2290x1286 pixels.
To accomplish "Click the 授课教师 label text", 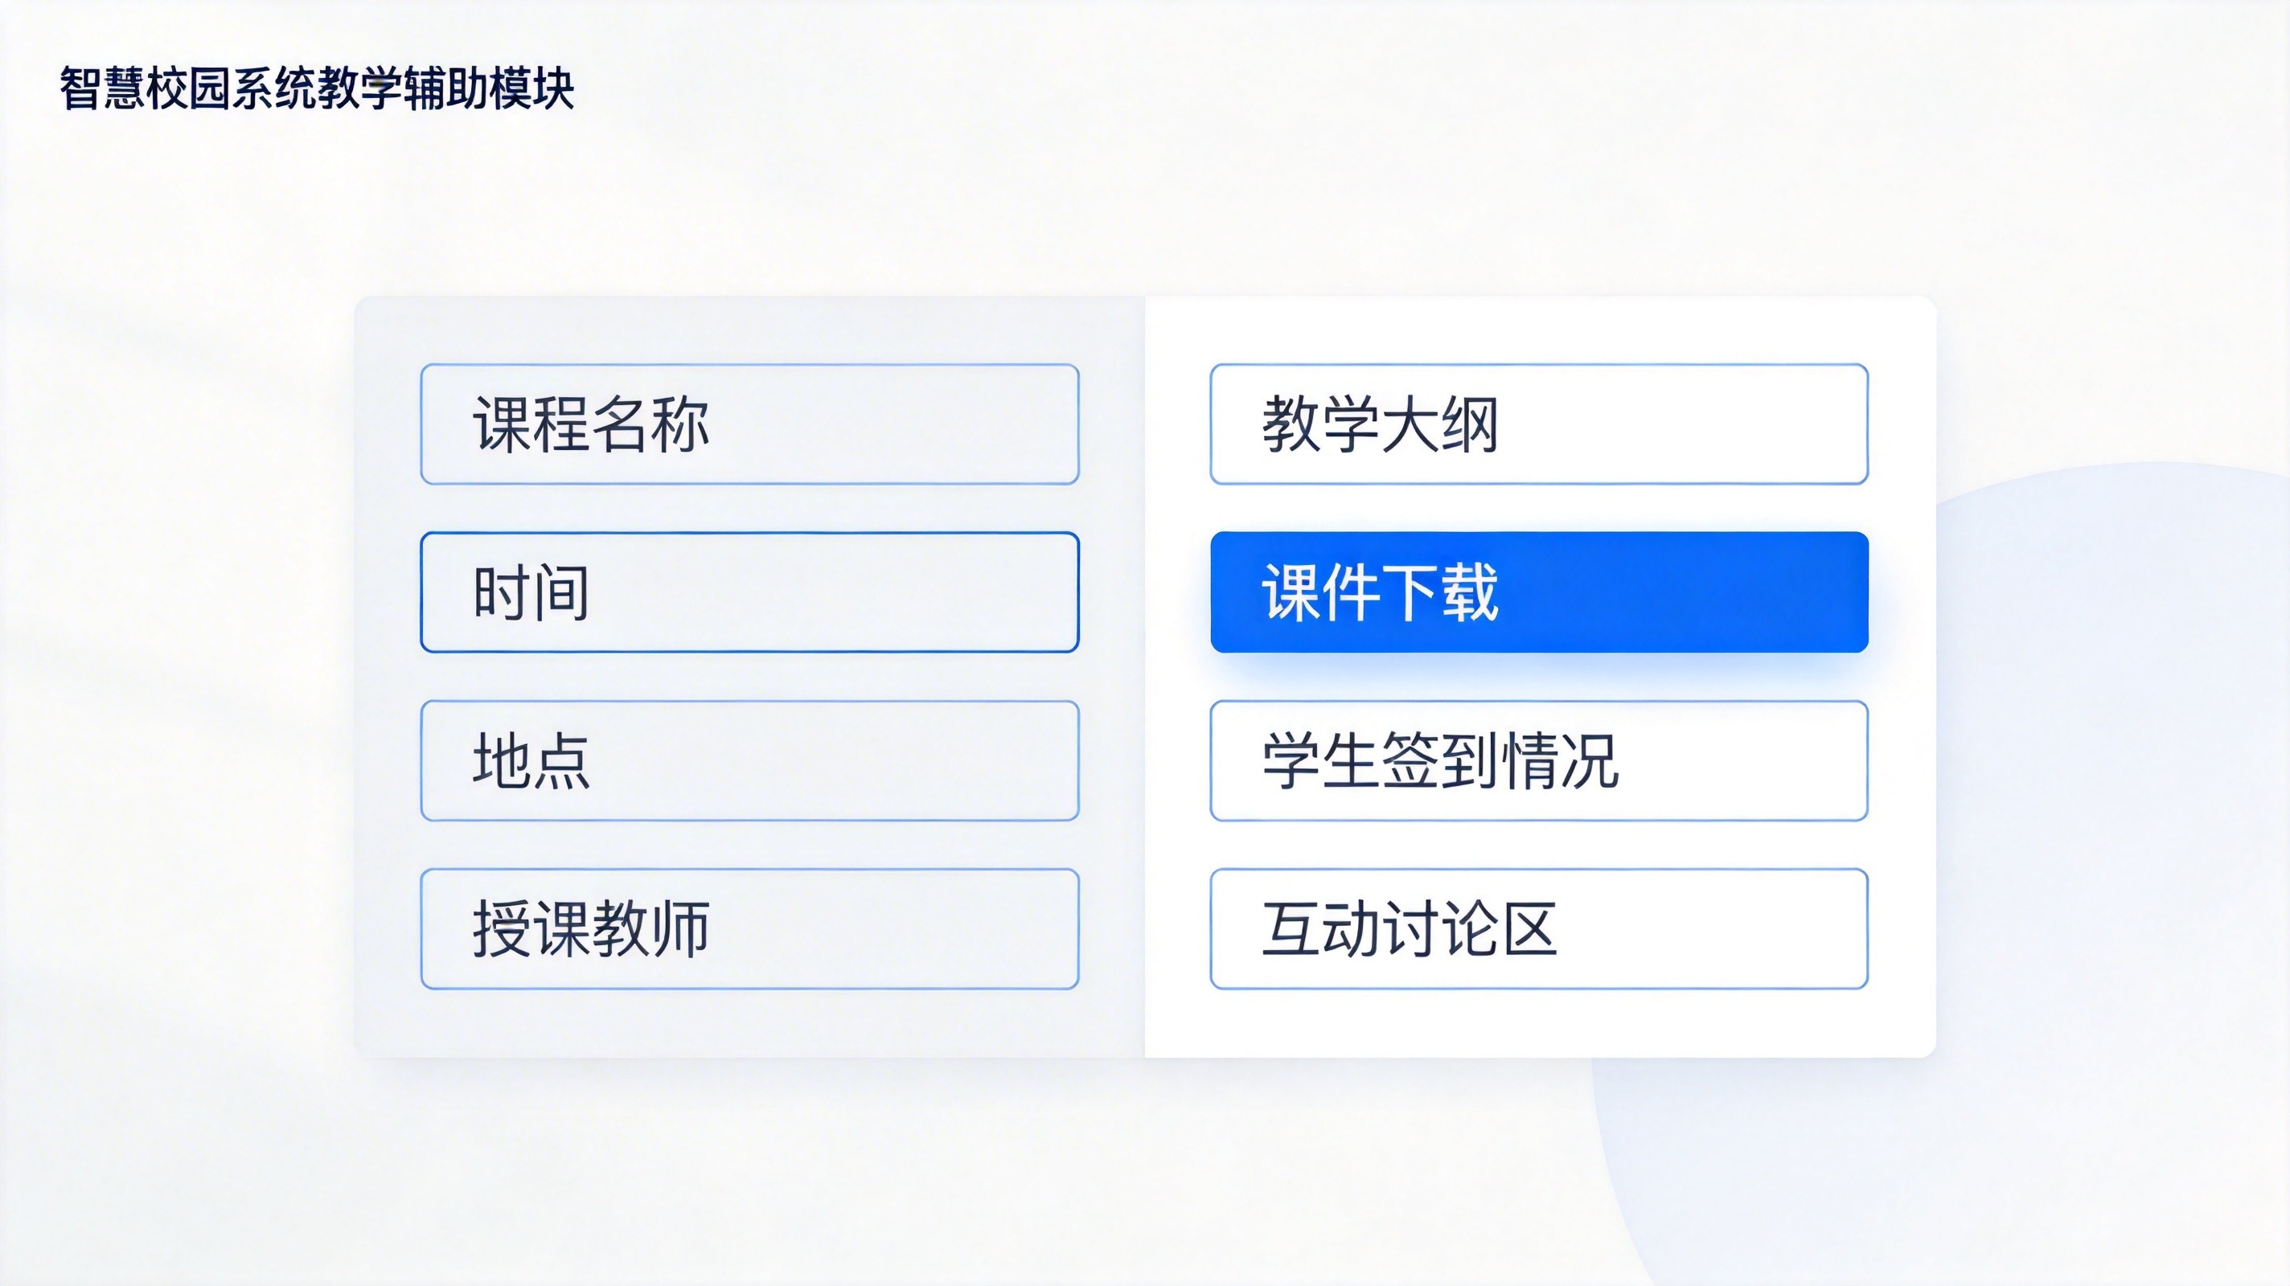I will pyautogui.click(x=591, y=933).
